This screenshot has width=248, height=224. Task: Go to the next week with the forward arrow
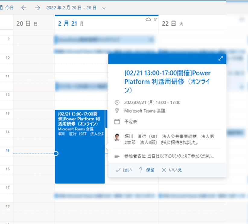[x=37, y=8]
